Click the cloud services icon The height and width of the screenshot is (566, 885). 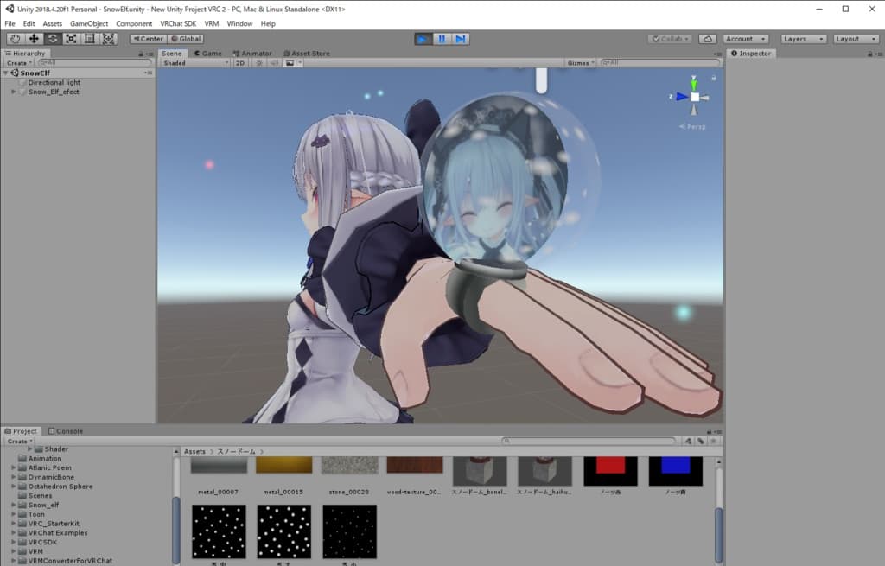[707, 39]
